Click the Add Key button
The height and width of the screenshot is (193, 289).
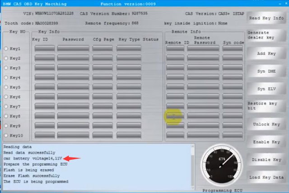[x=266, y=53]
